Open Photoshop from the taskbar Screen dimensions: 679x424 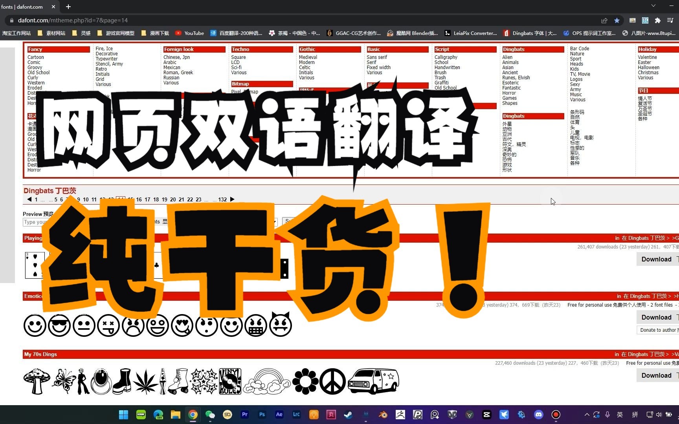[262, 415]
